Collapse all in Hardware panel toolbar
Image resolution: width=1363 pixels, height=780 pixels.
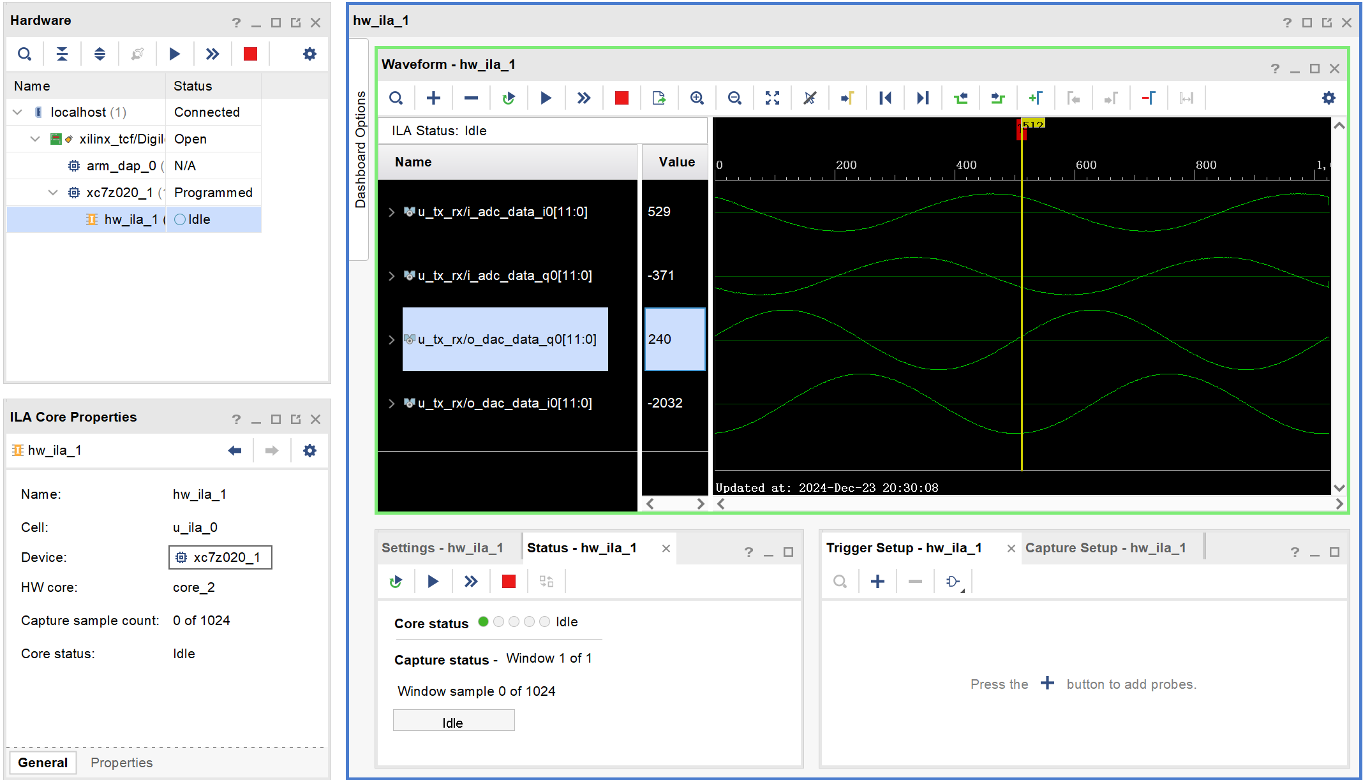(x=62, y=54)
